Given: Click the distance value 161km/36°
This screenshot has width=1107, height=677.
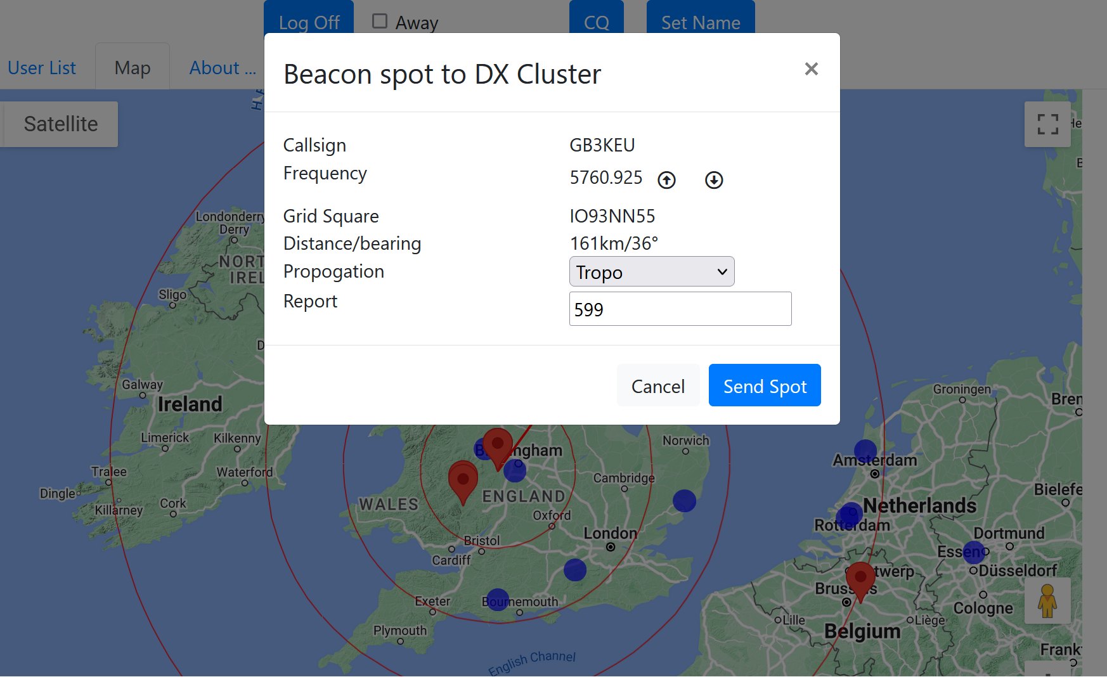Looking at the screenshot, I should (614, 243).
